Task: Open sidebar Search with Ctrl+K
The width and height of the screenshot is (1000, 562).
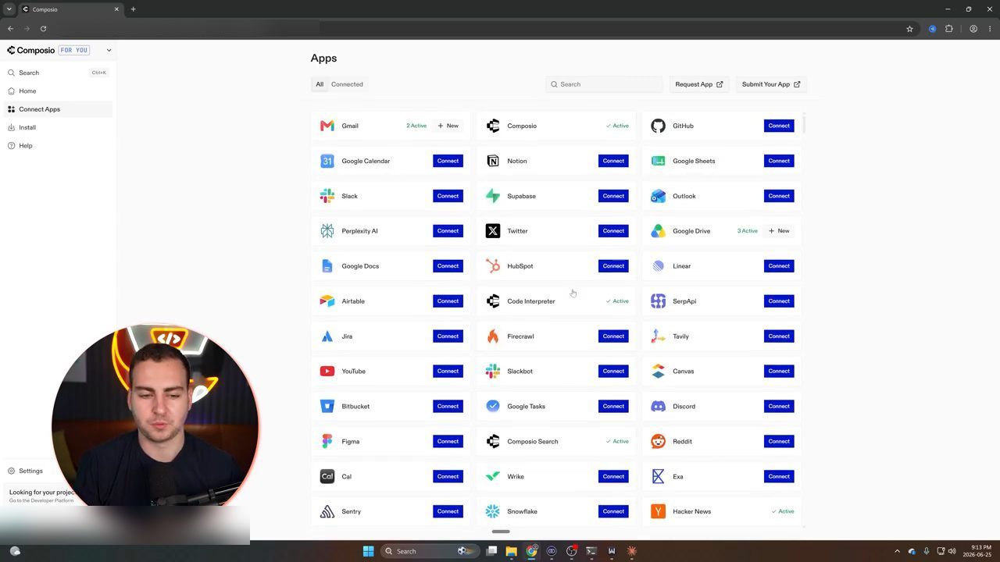Action: coord(59,73)
